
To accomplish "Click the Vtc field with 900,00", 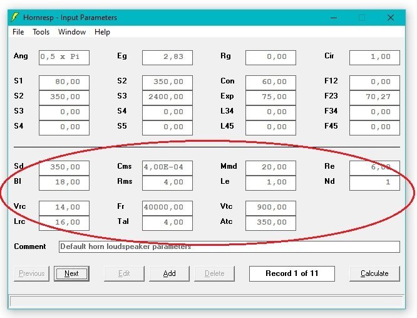I will 270,208.
